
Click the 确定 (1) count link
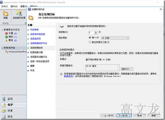coord(15,37)
